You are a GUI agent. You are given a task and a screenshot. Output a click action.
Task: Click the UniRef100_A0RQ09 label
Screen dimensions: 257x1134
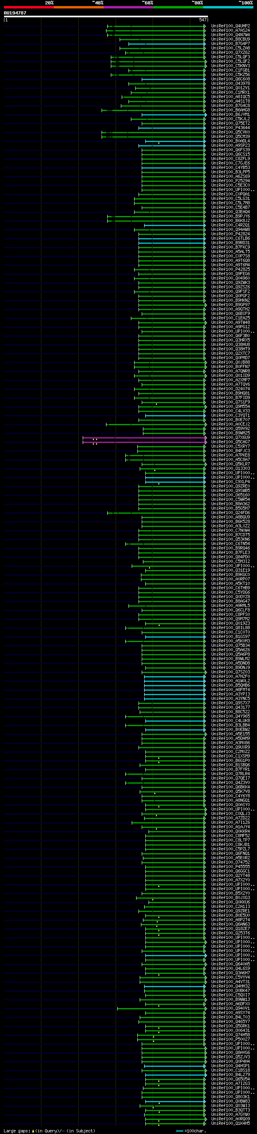coord(230,1119)
